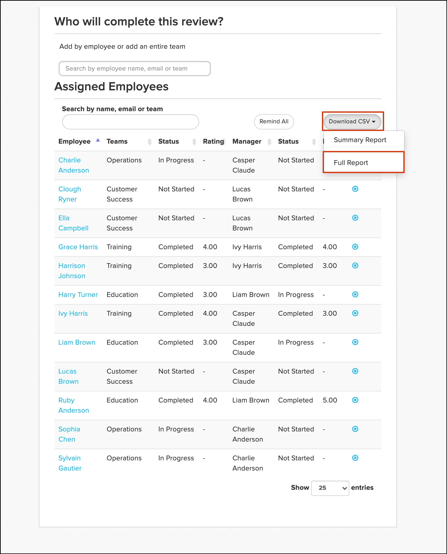Sort by Teams column sort arrows
The image size is (447, 554).
tap(150, 141)
